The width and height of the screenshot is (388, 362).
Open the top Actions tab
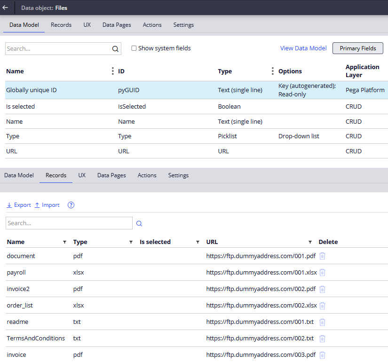[152, 25]
